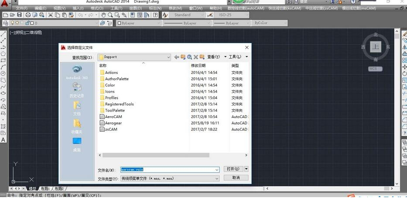The width and height of the screenshot is (407, 205).
Task: Select the Polygon draw tool
Action: click(3, 54)
